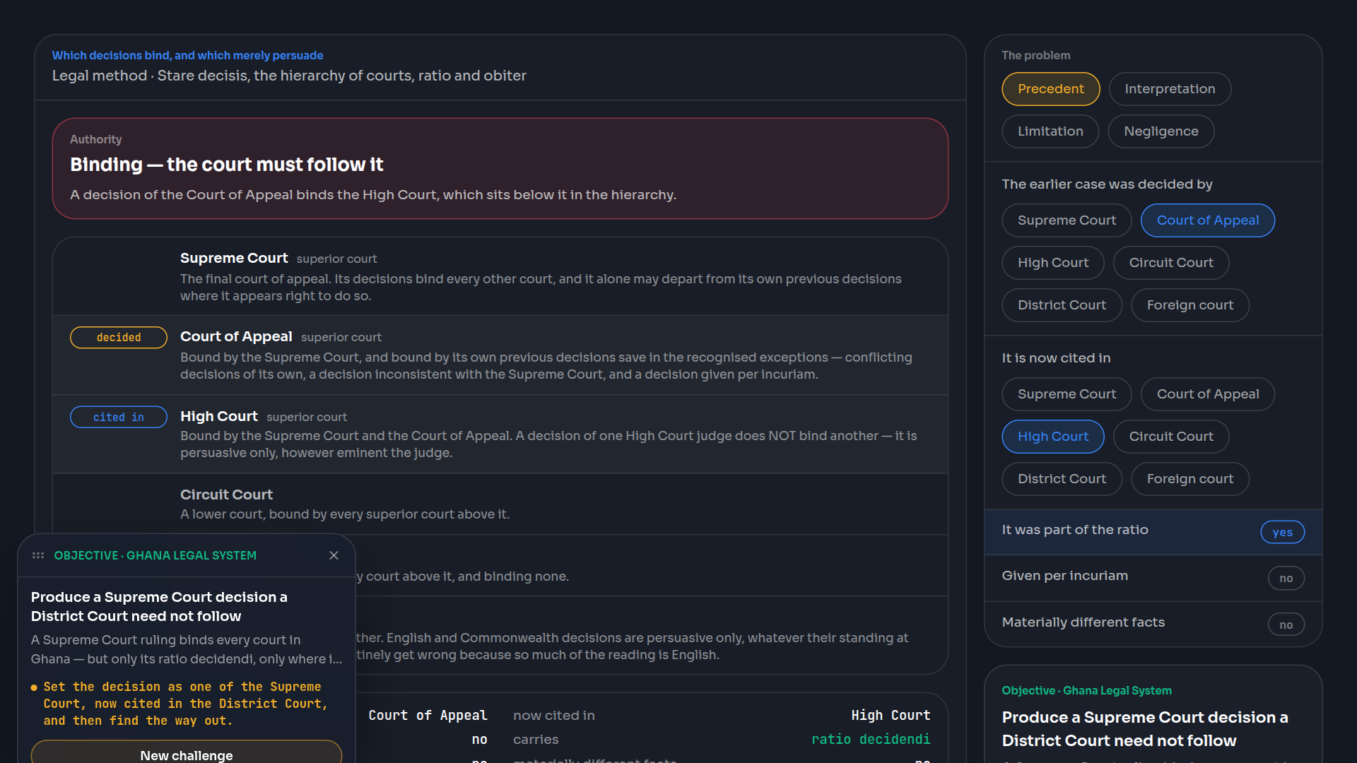This screenshot has width=1357, height=763.
Task: Set earlier case decided by Supreme Court
Action: pos(1067,220)
